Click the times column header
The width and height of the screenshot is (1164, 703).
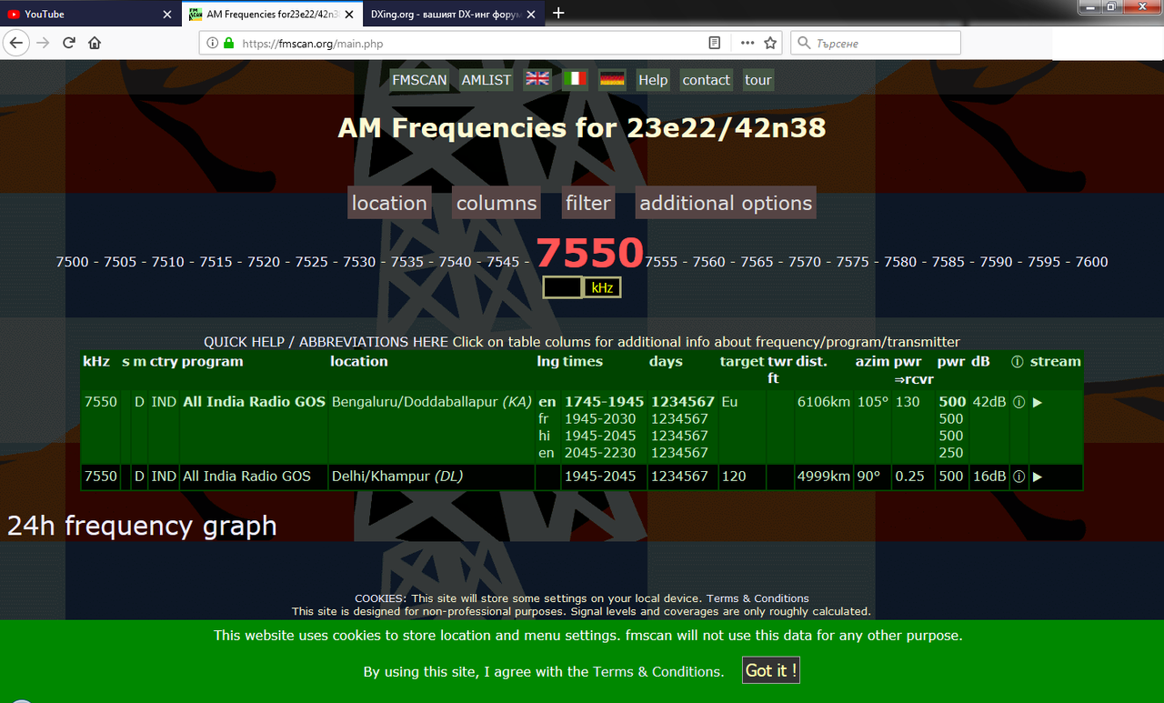[x=583, y=362]
